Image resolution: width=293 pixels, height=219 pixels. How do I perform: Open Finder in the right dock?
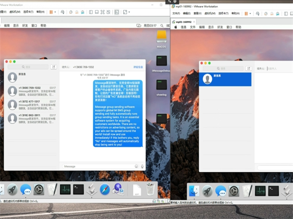pyautogui.click(x=194, y=191)
